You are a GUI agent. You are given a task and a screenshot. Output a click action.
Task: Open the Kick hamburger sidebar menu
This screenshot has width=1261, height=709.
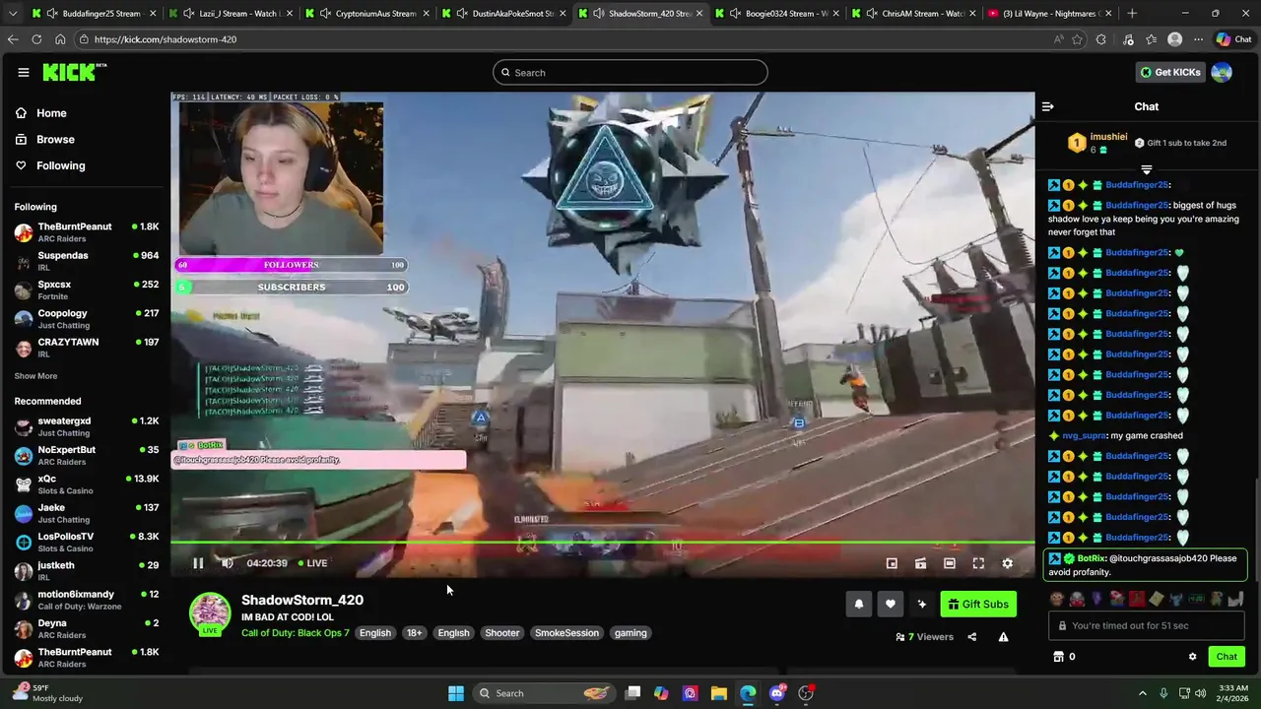tap(24, 72)
